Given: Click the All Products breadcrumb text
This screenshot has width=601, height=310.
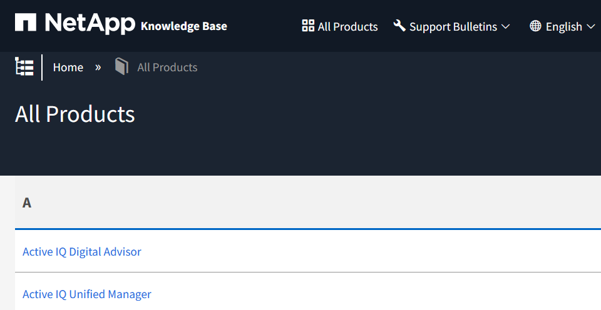Looking at the screenshot, I should click(x=167, y=67).
